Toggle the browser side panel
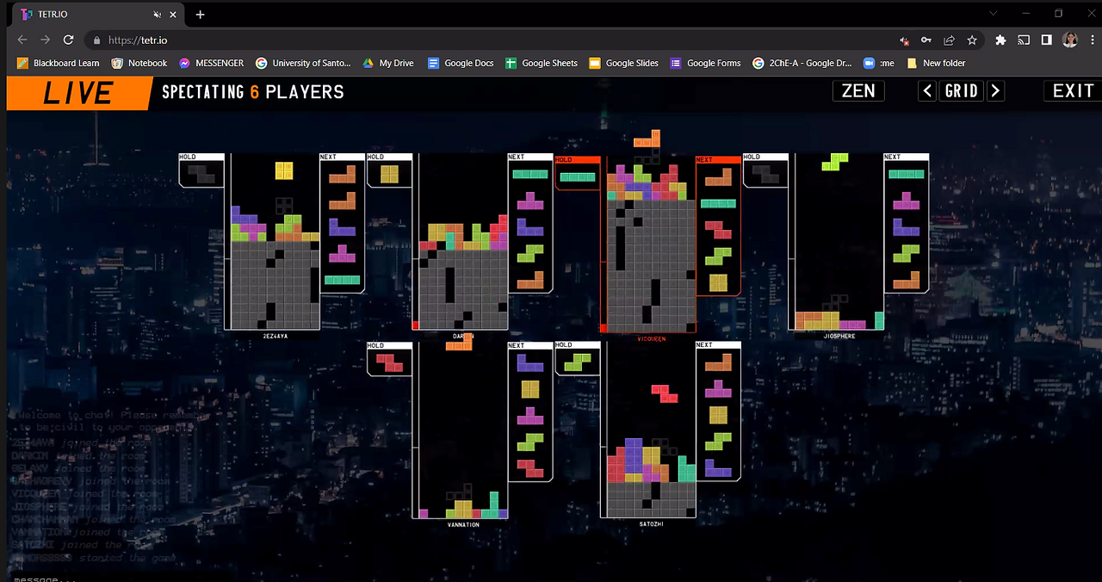This screenshot has height=582, width=1102. [1047, 40]
